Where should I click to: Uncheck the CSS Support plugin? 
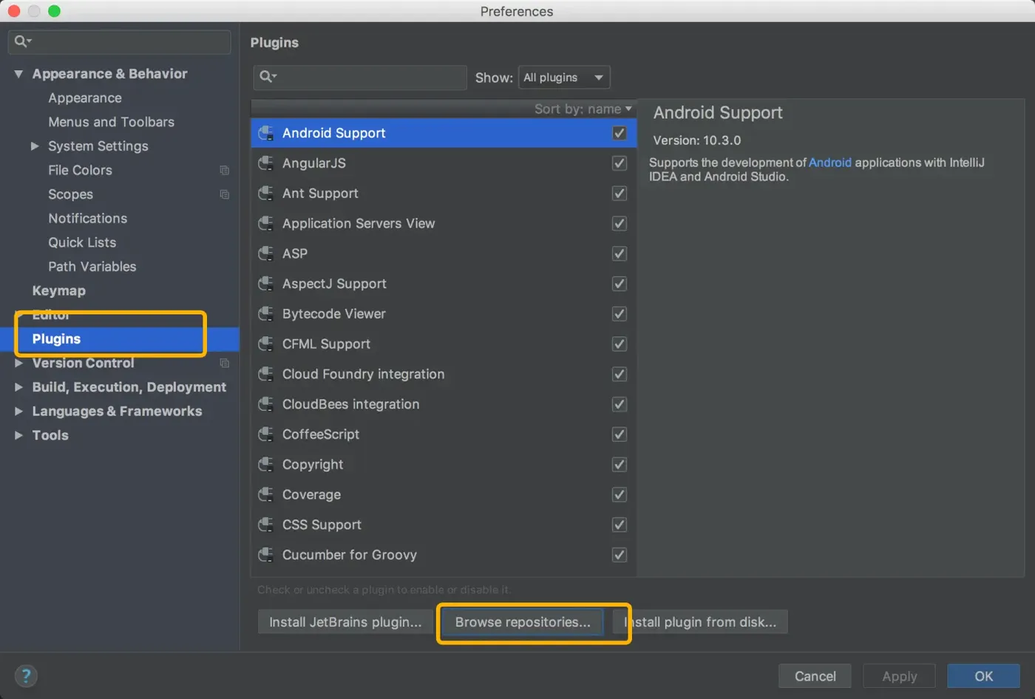point(620,525)
